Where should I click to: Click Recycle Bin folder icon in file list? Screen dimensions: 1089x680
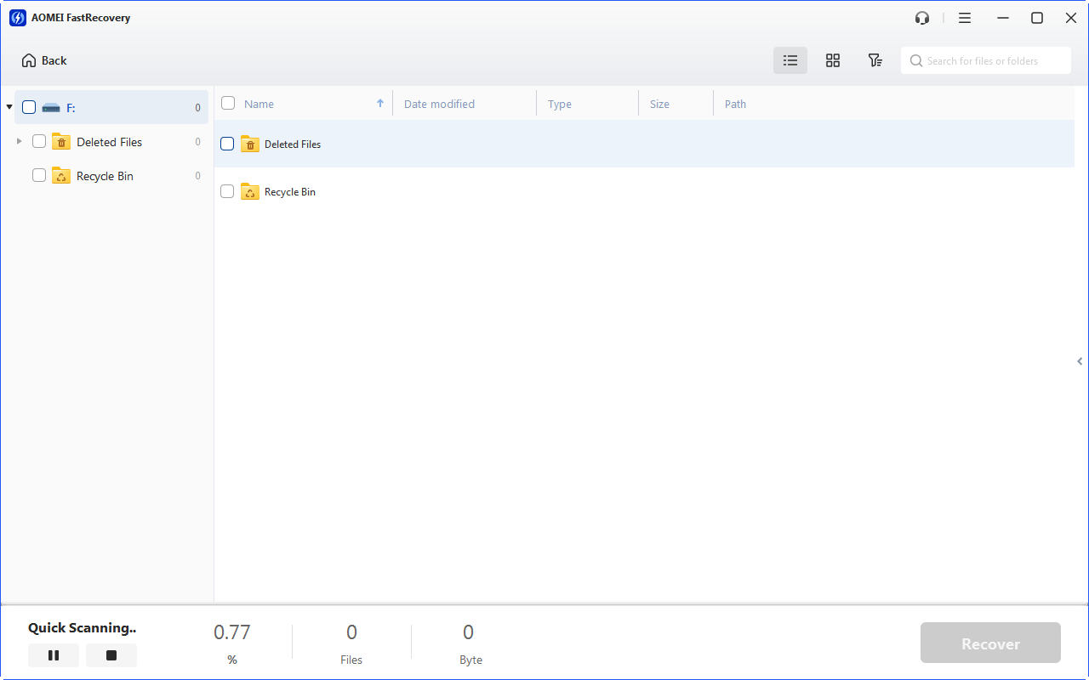pos(250,191)
